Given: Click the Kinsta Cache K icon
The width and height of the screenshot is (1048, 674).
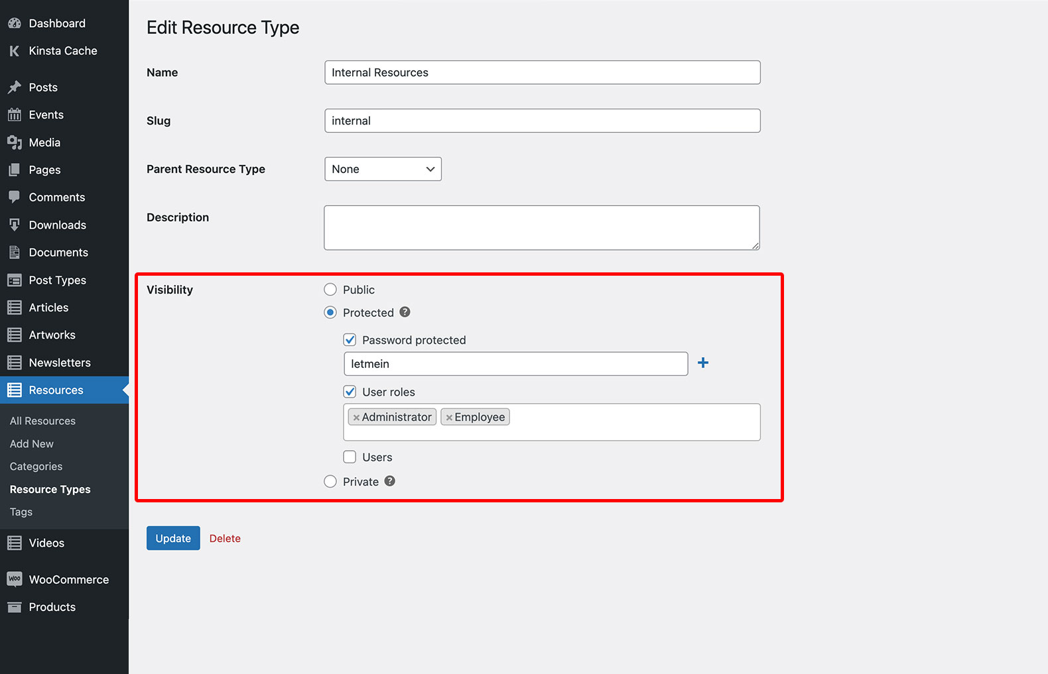Looking at the screenshot, I should (x=15, y=51).
